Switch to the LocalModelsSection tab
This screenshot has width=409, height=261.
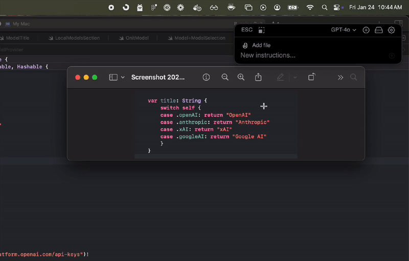pyautogui.click(x=77, y=38)
